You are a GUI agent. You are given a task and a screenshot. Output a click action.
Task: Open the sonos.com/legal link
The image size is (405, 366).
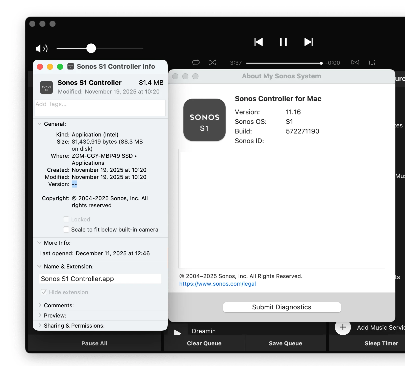click(x=217, y=284)
